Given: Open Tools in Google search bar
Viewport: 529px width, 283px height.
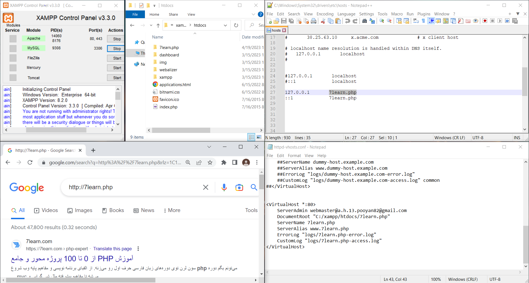Looking at the screenshot, I should click(251, 210).
